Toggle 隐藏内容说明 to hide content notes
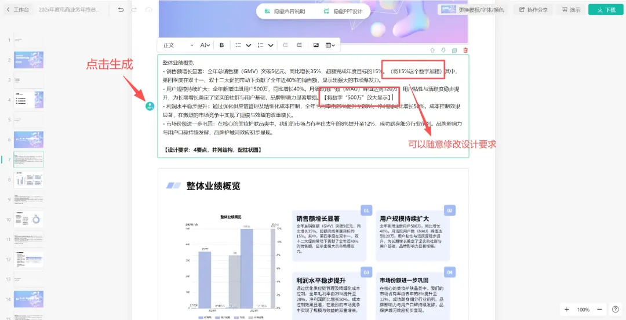The image size is (626, 320). tap(284, 11)
